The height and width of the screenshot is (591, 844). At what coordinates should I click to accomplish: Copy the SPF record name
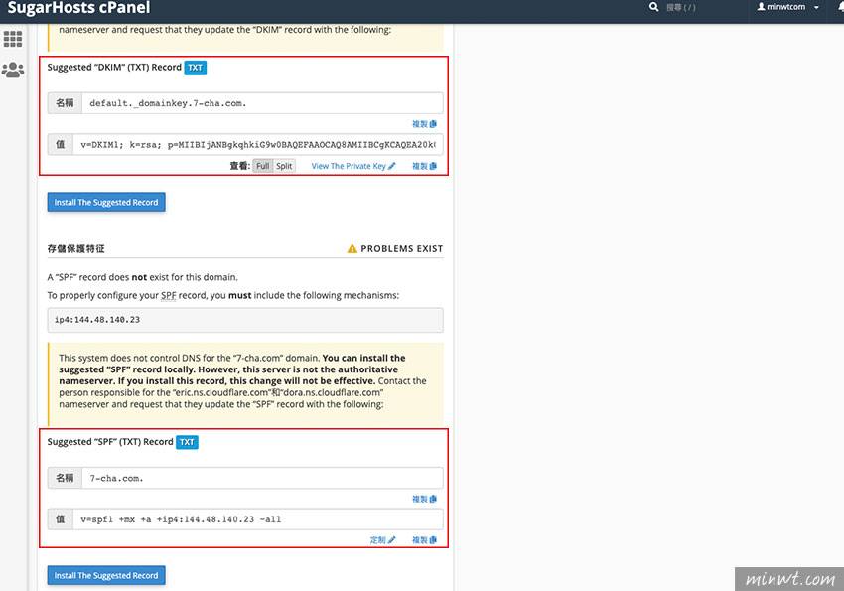click(424, 499)
